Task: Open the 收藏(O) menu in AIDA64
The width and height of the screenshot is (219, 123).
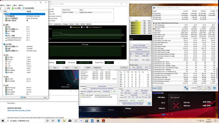Action: coord(8,5)
